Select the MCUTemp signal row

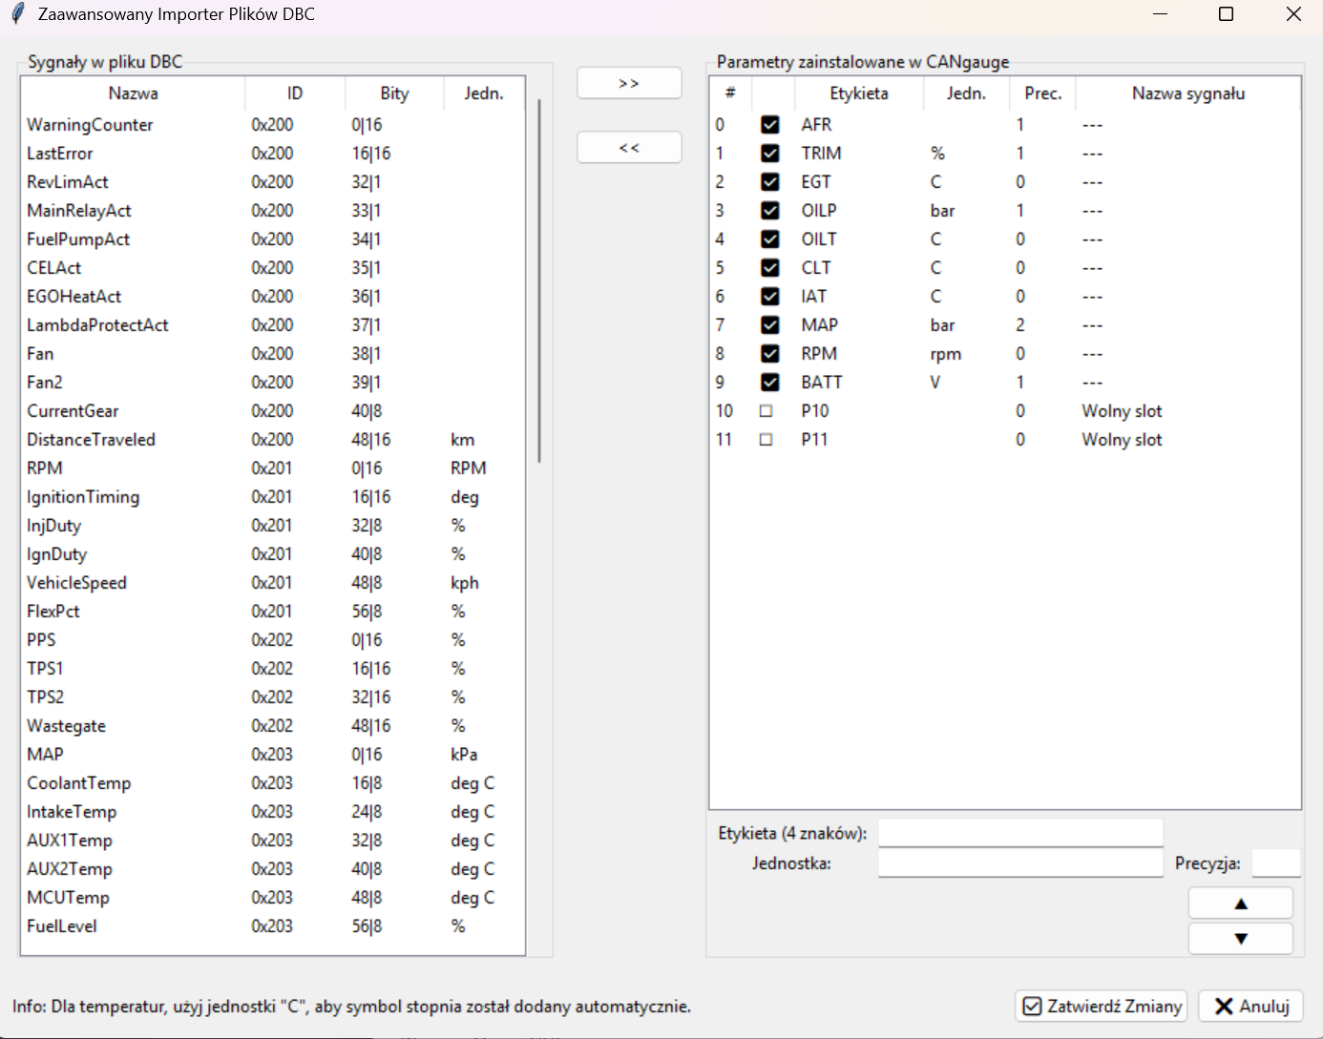[x=273, y=898]
